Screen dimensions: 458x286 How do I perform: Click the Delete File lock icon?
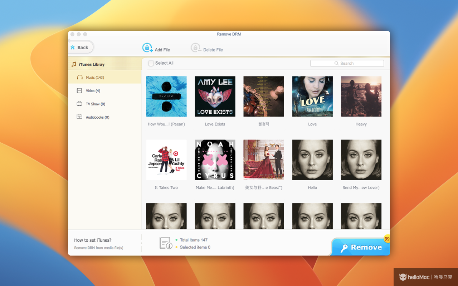196,48
